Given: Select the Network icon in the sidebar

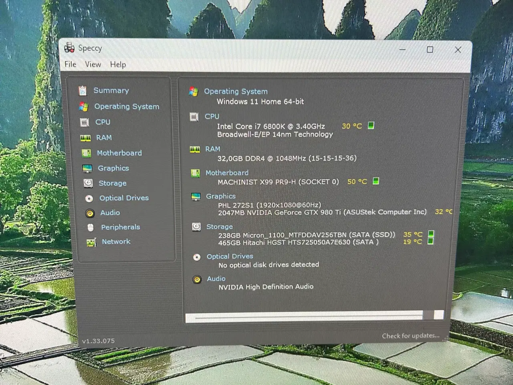Looking at the screenshot, I should point(91,242).
